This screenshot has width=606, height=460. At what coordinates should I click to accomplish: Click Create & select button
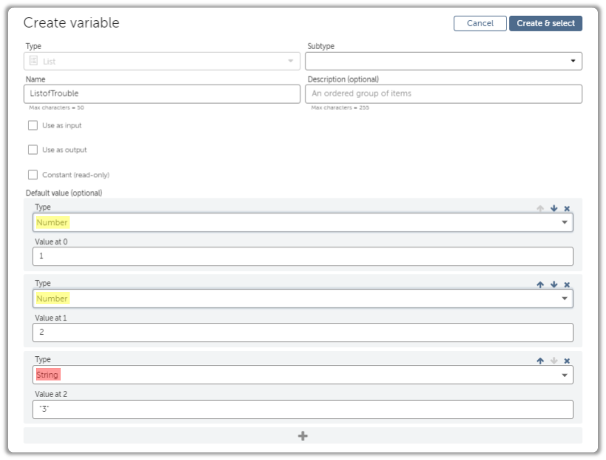(545, 23)
